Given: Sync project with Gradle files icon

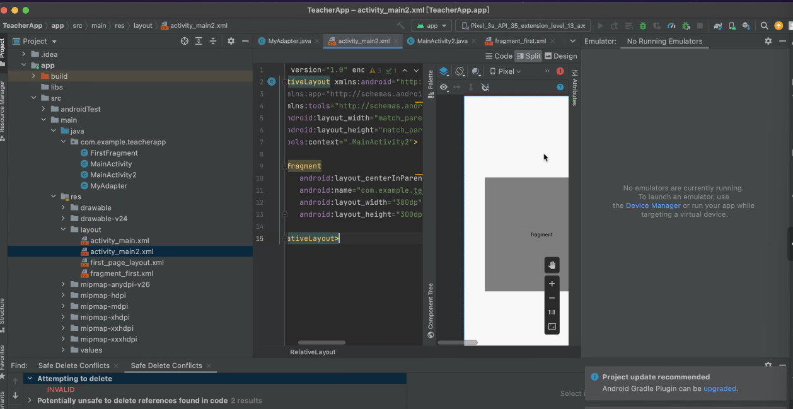Looking at the screenshot, I should (717, 26).
